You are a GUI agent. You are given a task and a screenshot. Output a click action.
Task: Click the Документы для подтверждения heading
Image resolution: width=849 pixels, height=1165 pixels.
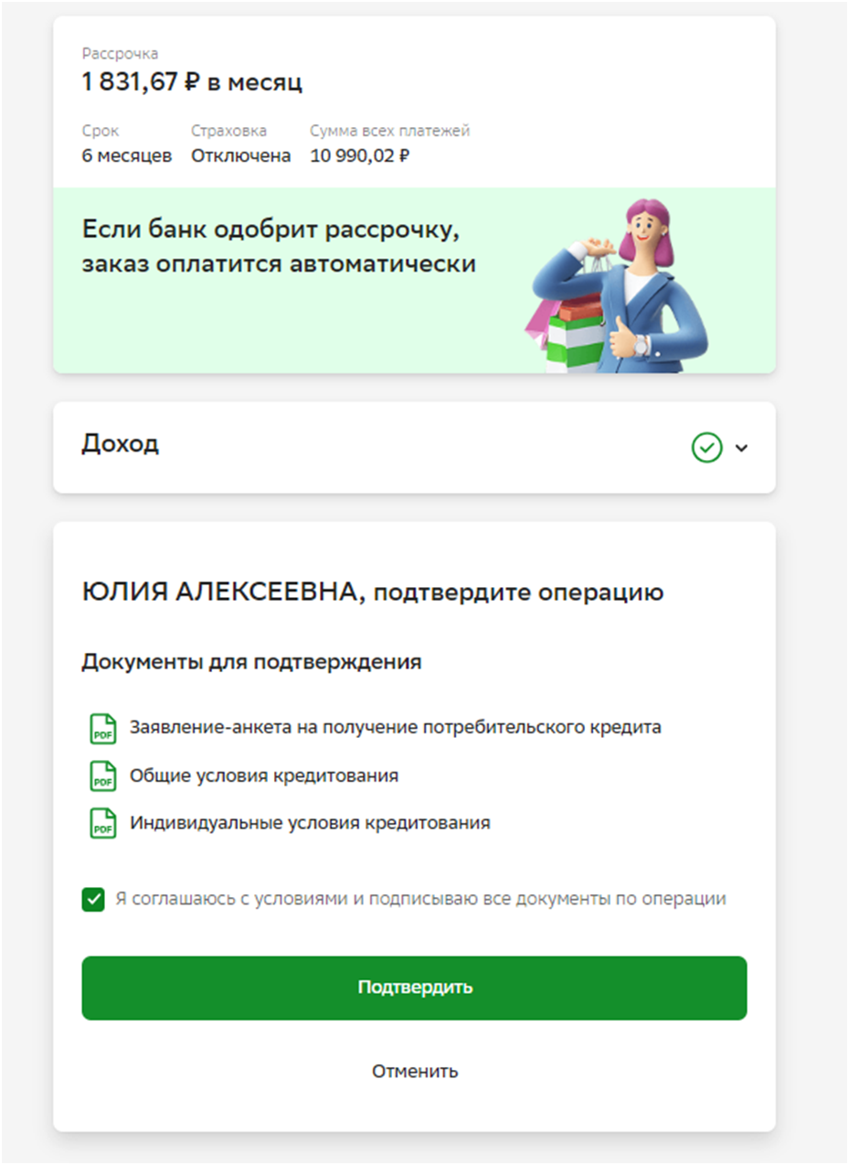click(252, 661)
